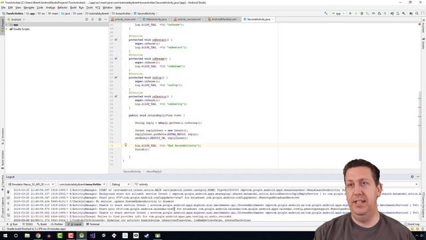Open the Emulator Nexus_5X device dropdown

[x=31, y=184]
